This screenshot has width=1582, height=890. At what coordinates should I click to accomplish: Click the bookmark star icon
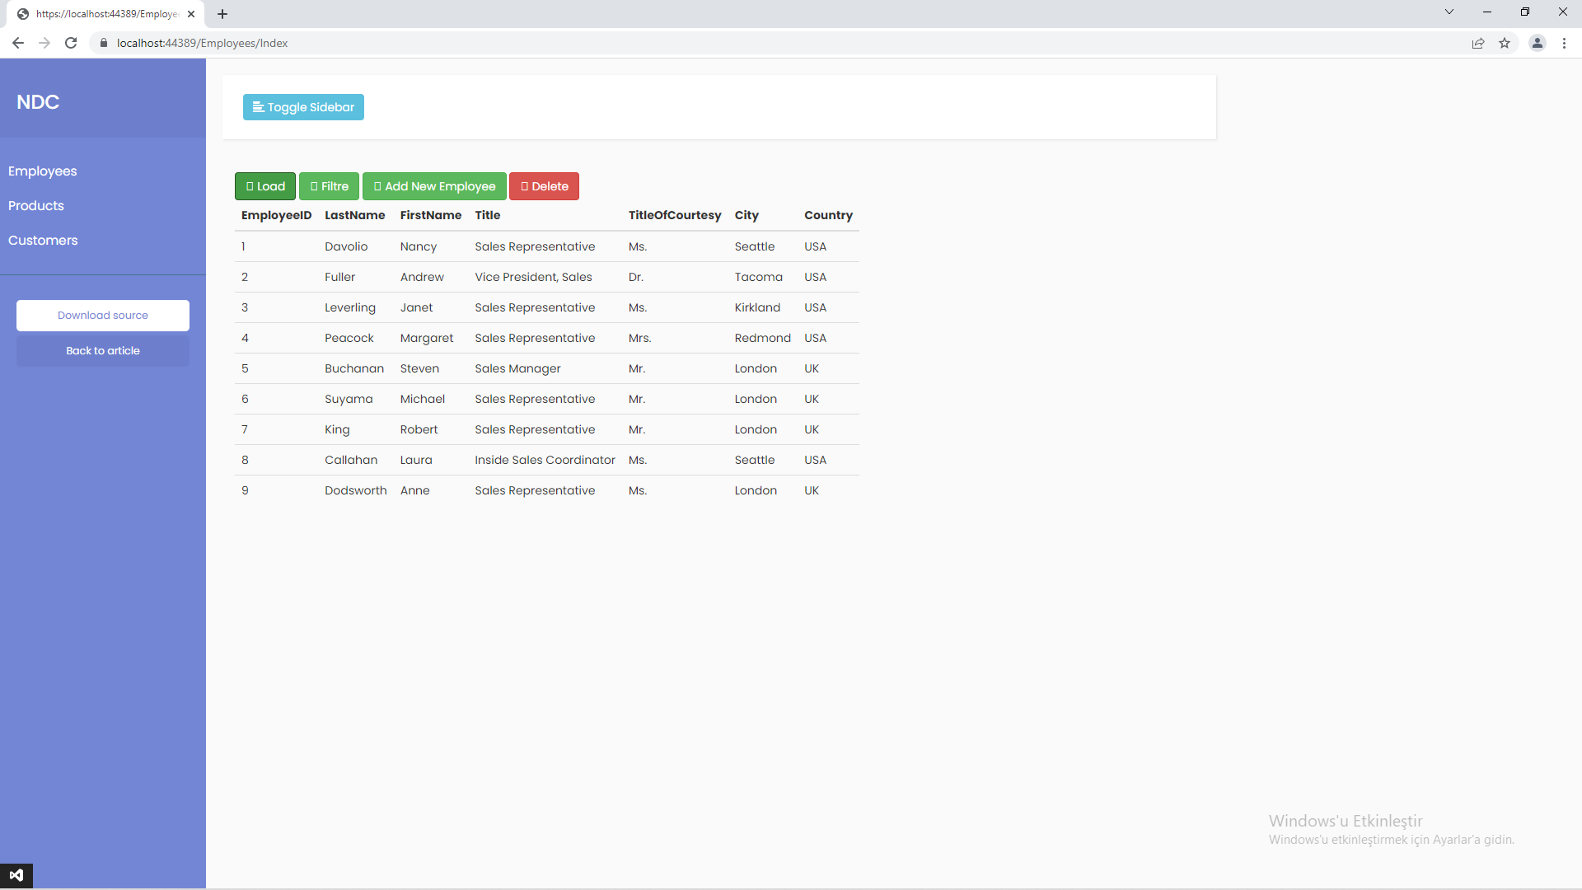point(1505,43)
